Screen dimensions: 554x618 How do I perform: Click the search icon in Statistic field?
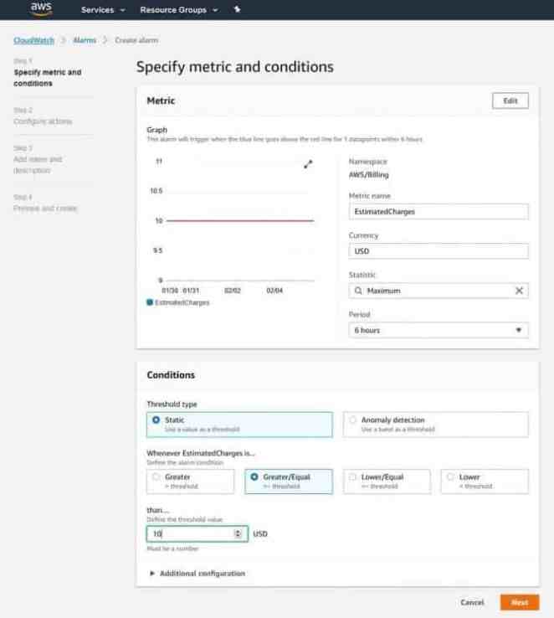[358, 291]
